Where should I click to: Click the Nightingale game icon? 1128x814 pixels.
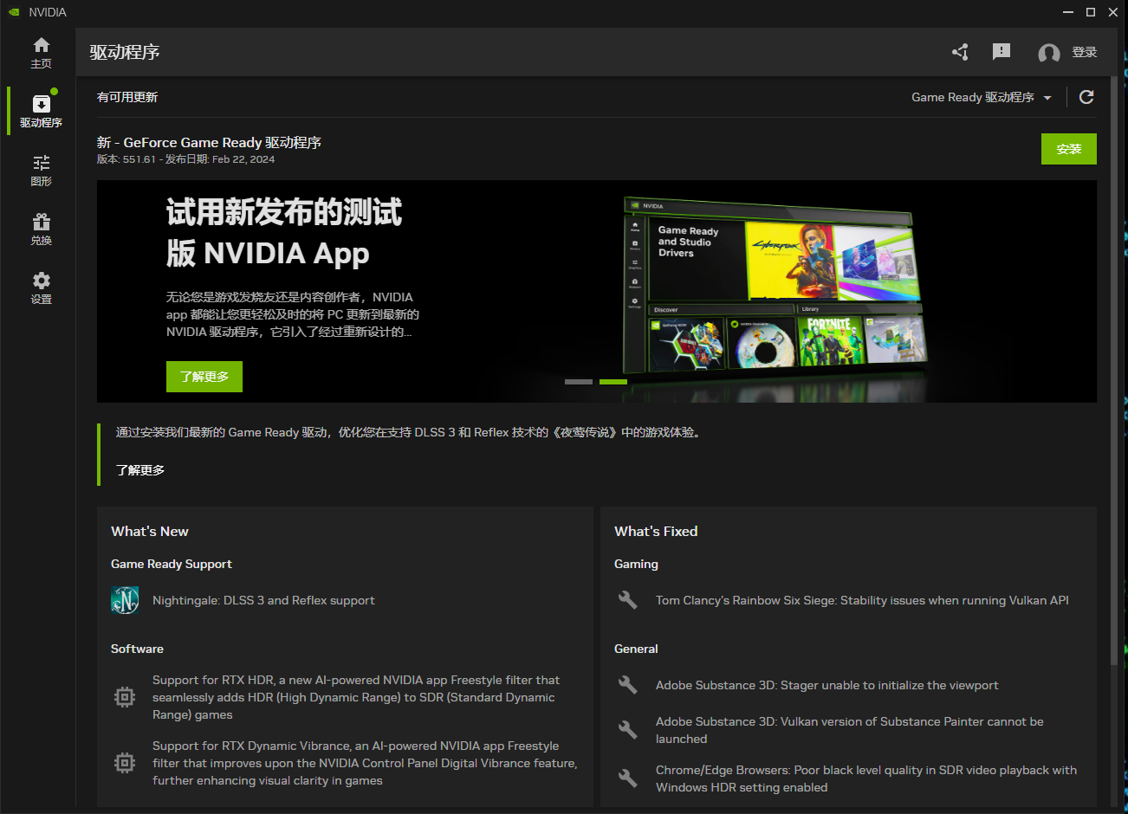pos(125,600)
